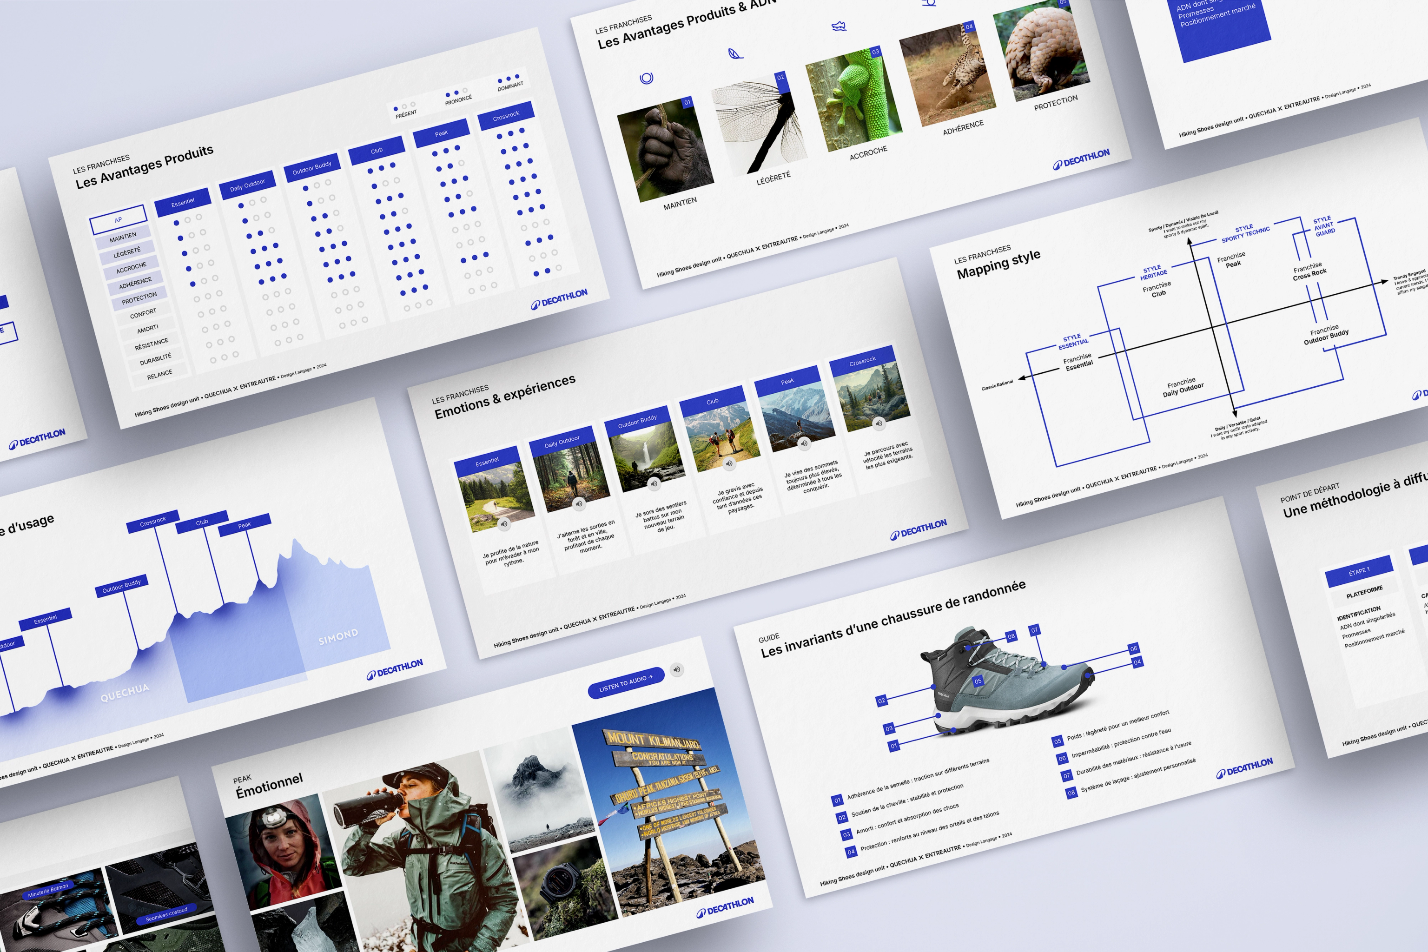1428x952 pixels.
Task: Click the ring icon above the gorilla photo
Action: coord(647,78)
